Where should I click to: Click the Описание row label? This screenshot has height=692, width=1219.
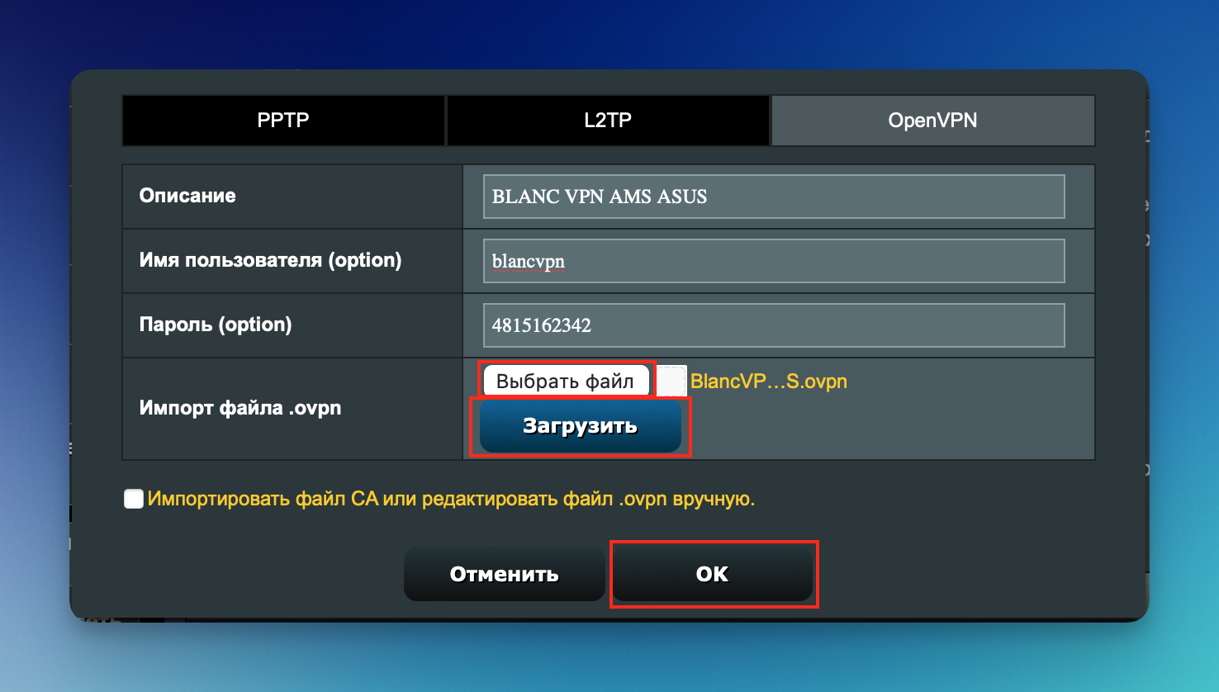(187, 196)
